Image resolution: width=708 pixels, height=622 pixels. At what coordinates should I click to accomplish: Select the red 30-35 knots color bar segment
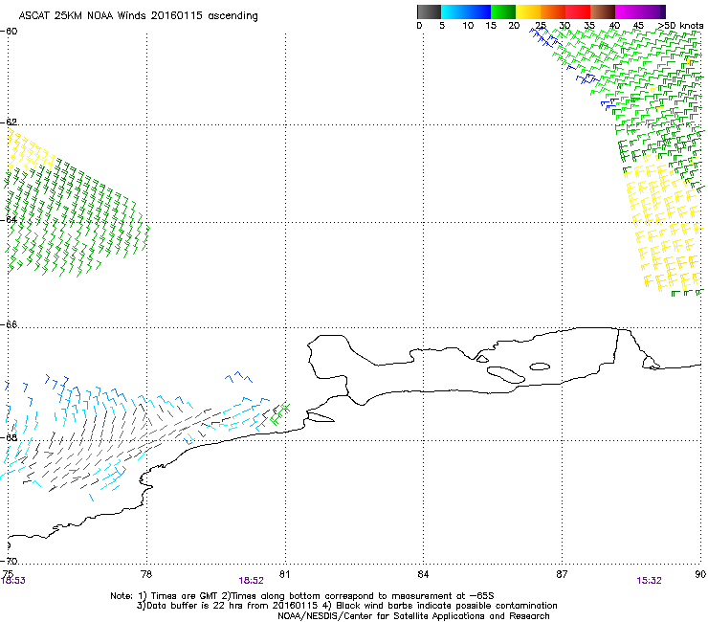pos(578,11)
